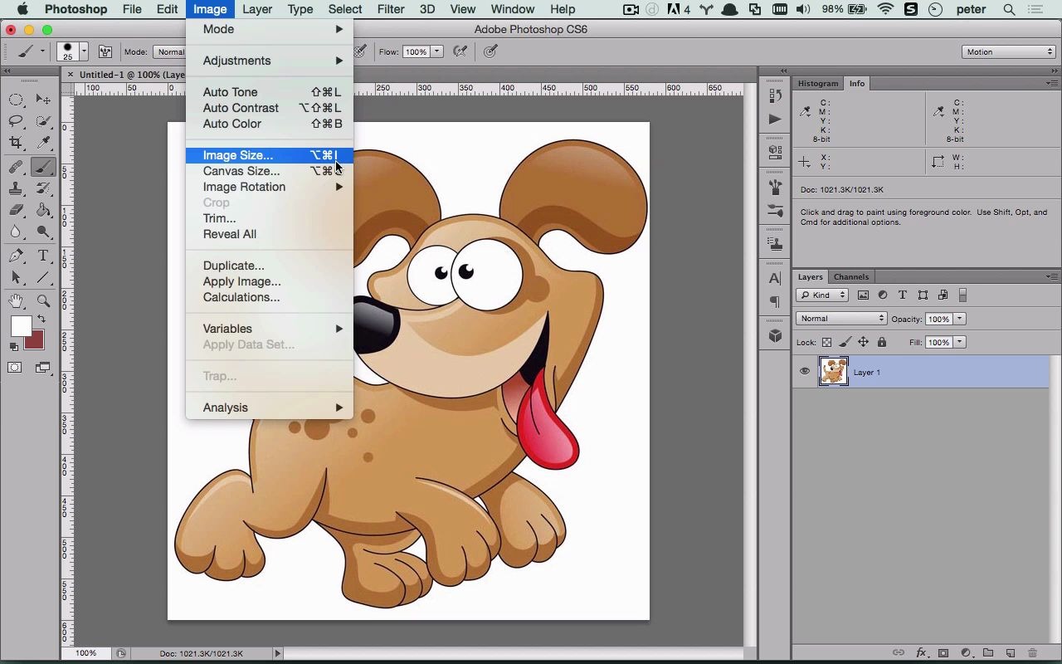Select the Blur tool

click(x=16, y=232)
